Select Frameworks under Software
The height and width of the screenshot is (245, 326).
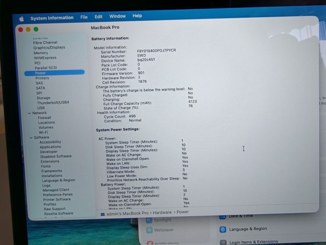[52, 171]
